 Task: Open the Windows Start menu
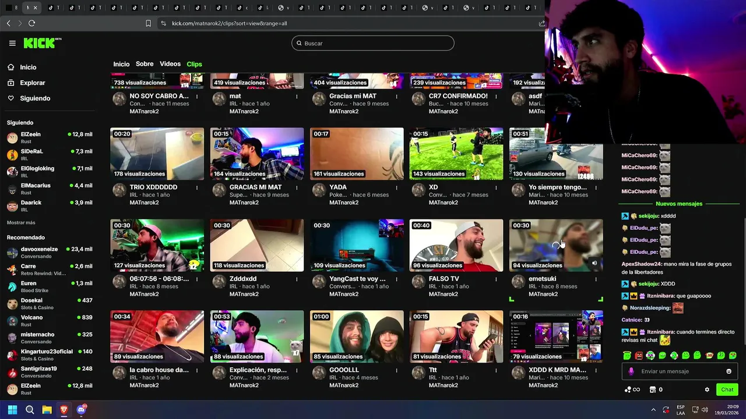coord(12,410)
